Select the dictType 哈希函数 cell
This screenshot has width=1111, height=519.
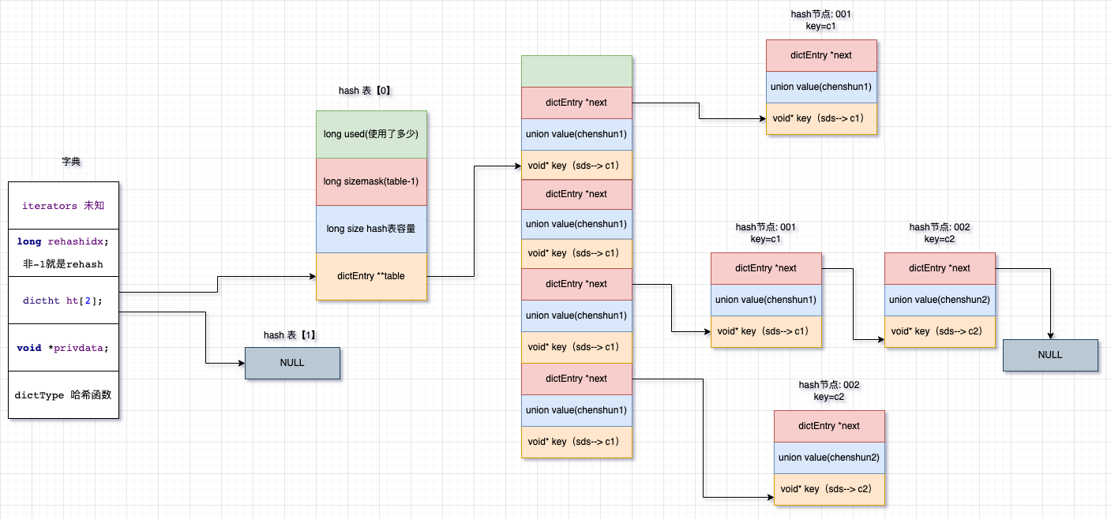click(x=63, y=394)
